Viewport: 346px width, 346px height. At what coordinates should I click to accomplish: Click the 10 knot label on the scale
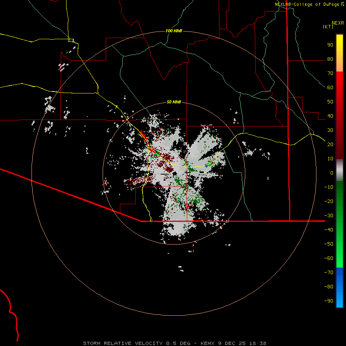click(330, 159)
